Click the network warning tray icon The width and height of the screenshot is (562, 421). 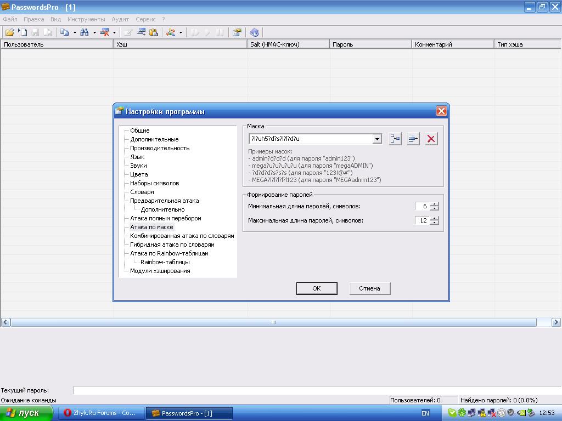pyautogui.click(x=481, y=413)
